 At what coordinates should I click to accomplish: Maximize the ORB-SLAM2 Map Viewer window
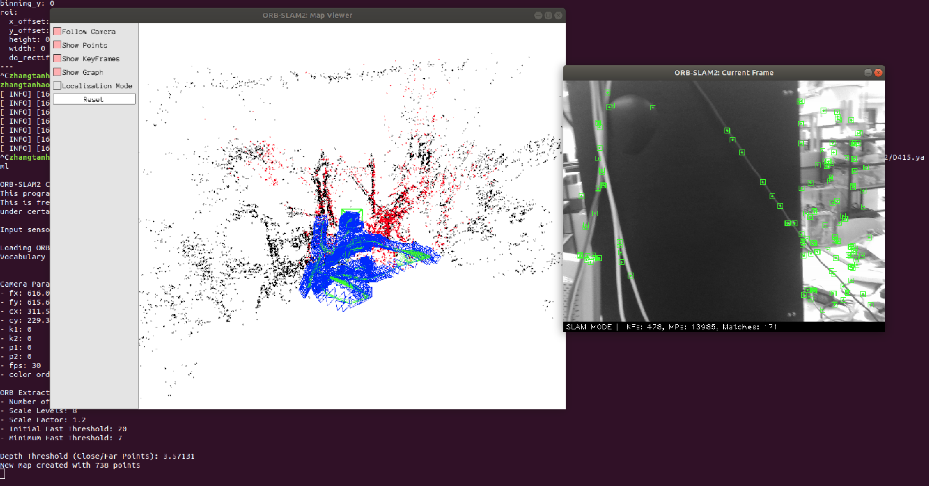click(x=548, y=15)
